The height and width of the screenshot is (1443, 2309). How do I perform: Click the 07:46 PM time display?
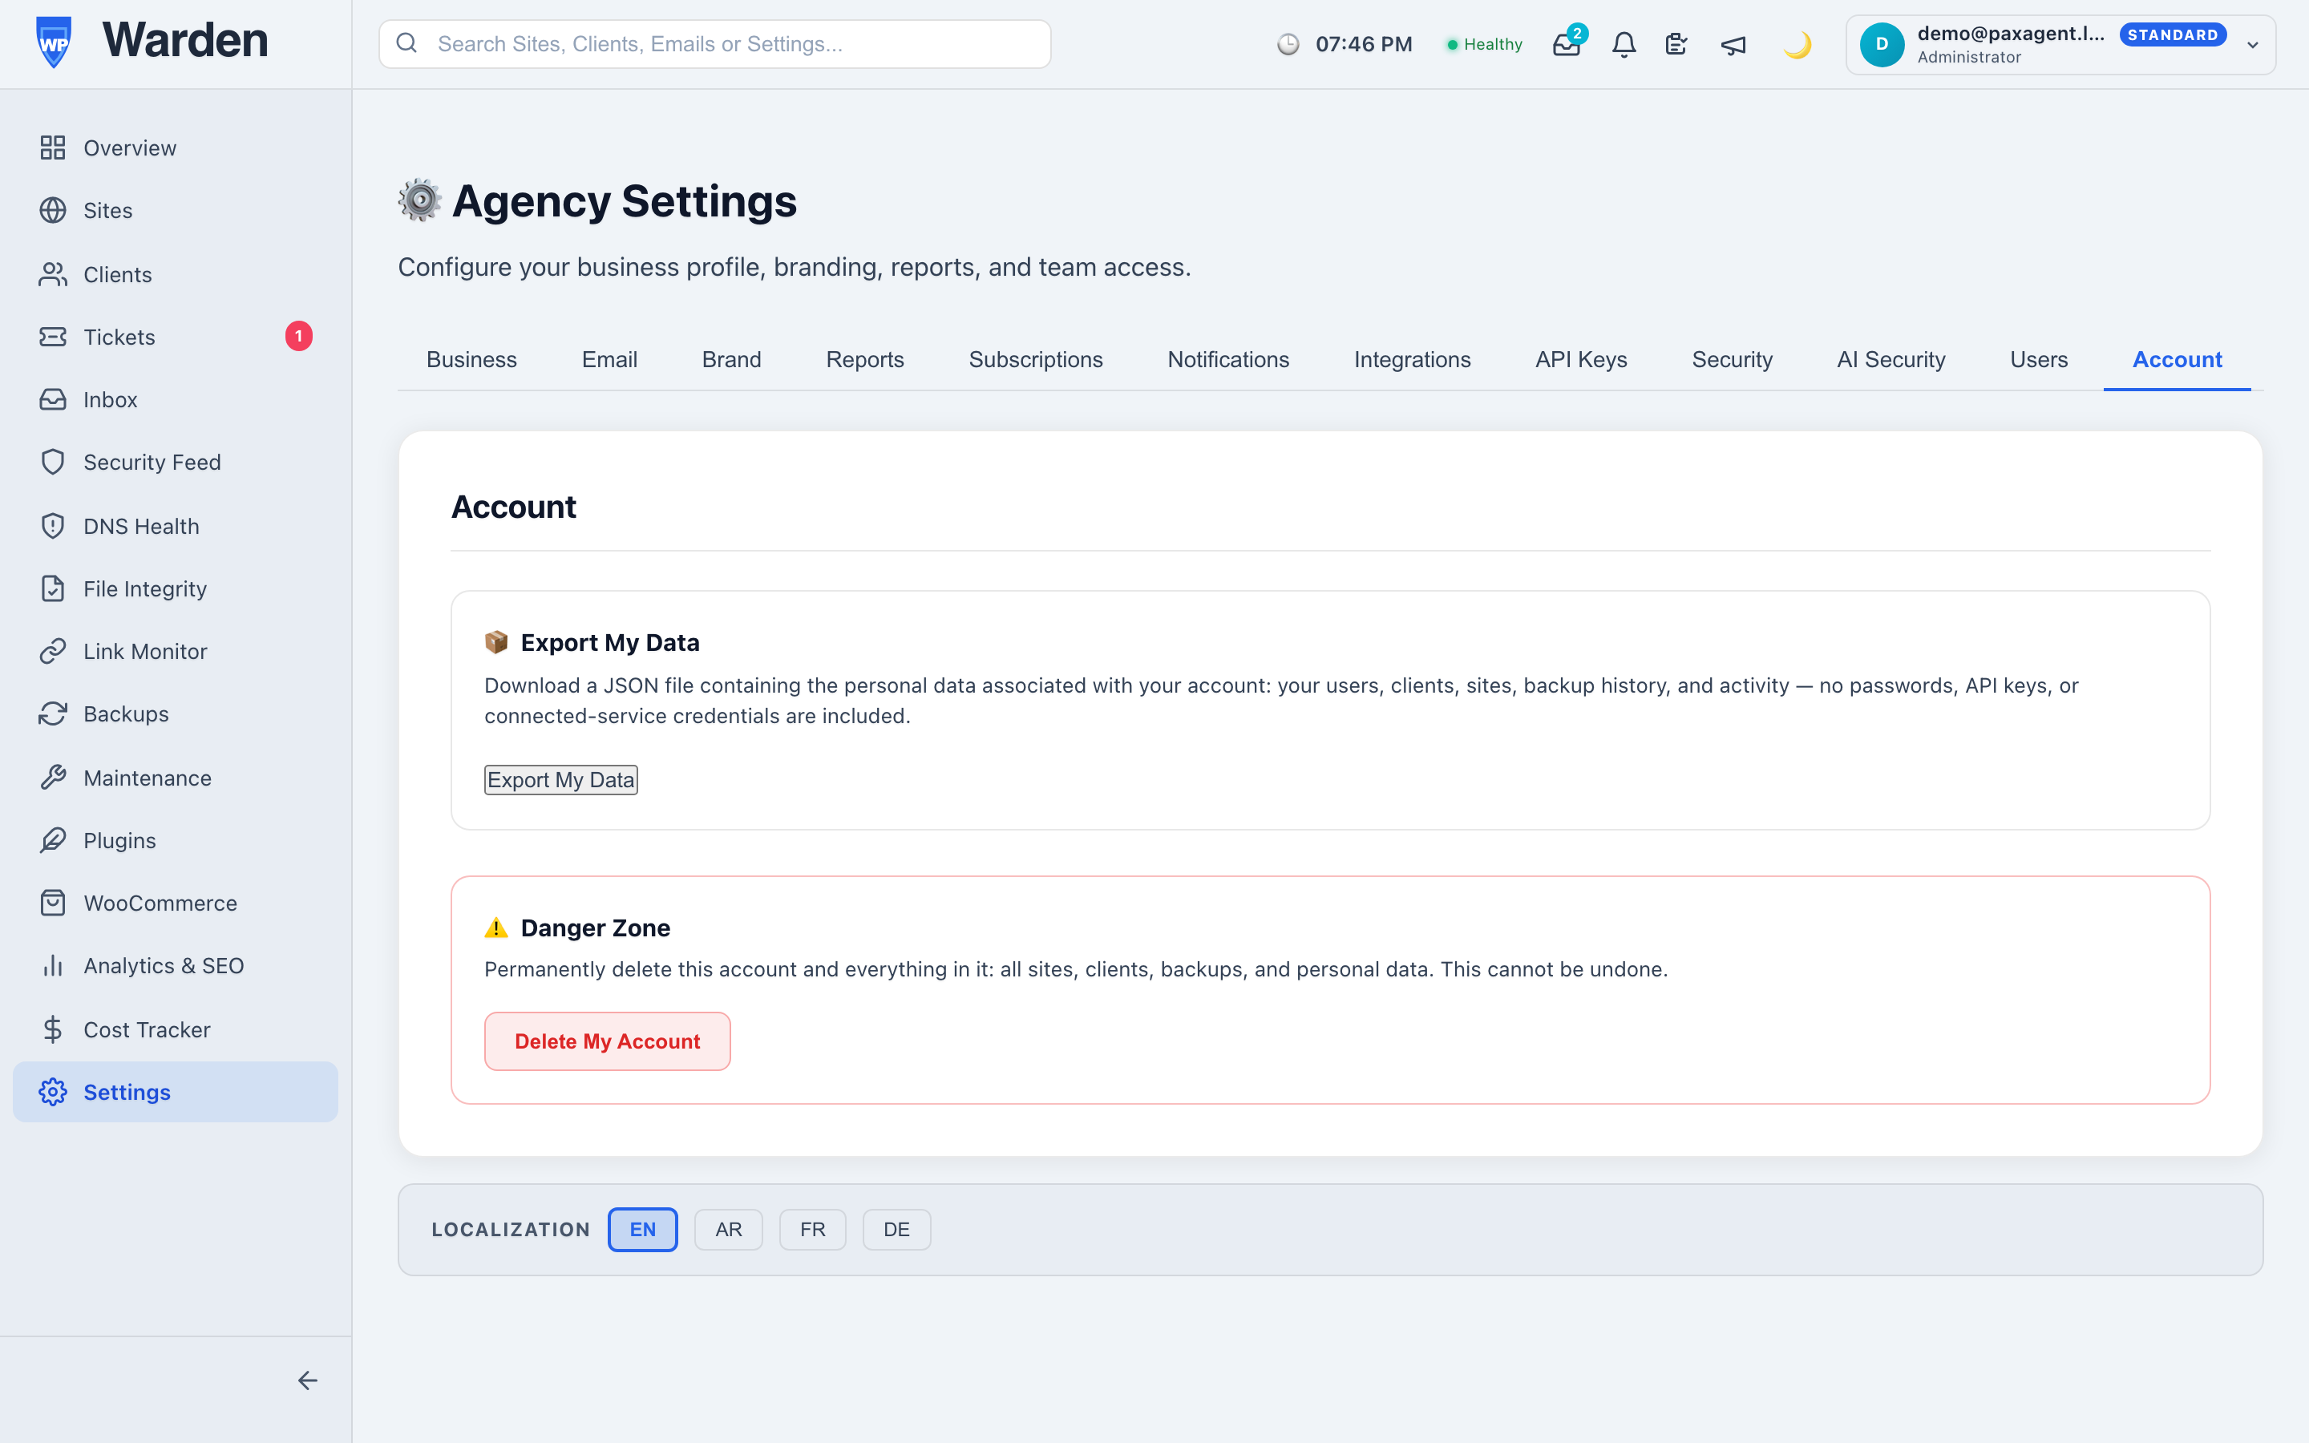click(x=1364, y=44)
